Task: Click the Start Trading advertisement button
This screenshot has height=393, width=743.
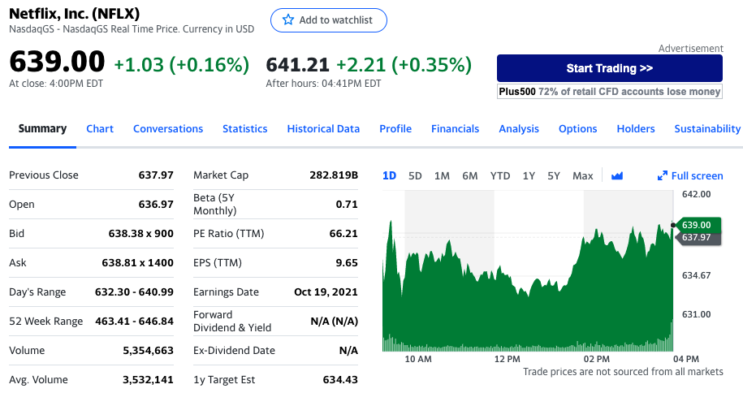Action: point(609,68)
